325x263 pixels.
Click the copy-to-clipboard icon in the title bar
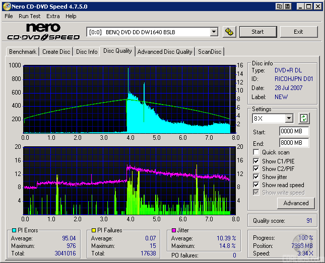click(279, 7)
